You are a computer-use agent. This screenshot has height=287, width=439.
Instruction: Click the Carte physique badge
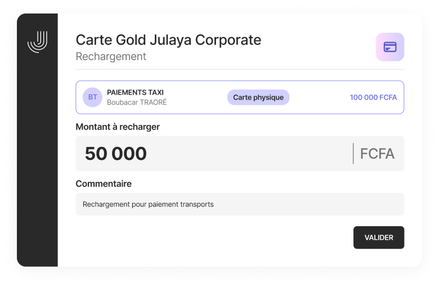click(x=258, y=97)
